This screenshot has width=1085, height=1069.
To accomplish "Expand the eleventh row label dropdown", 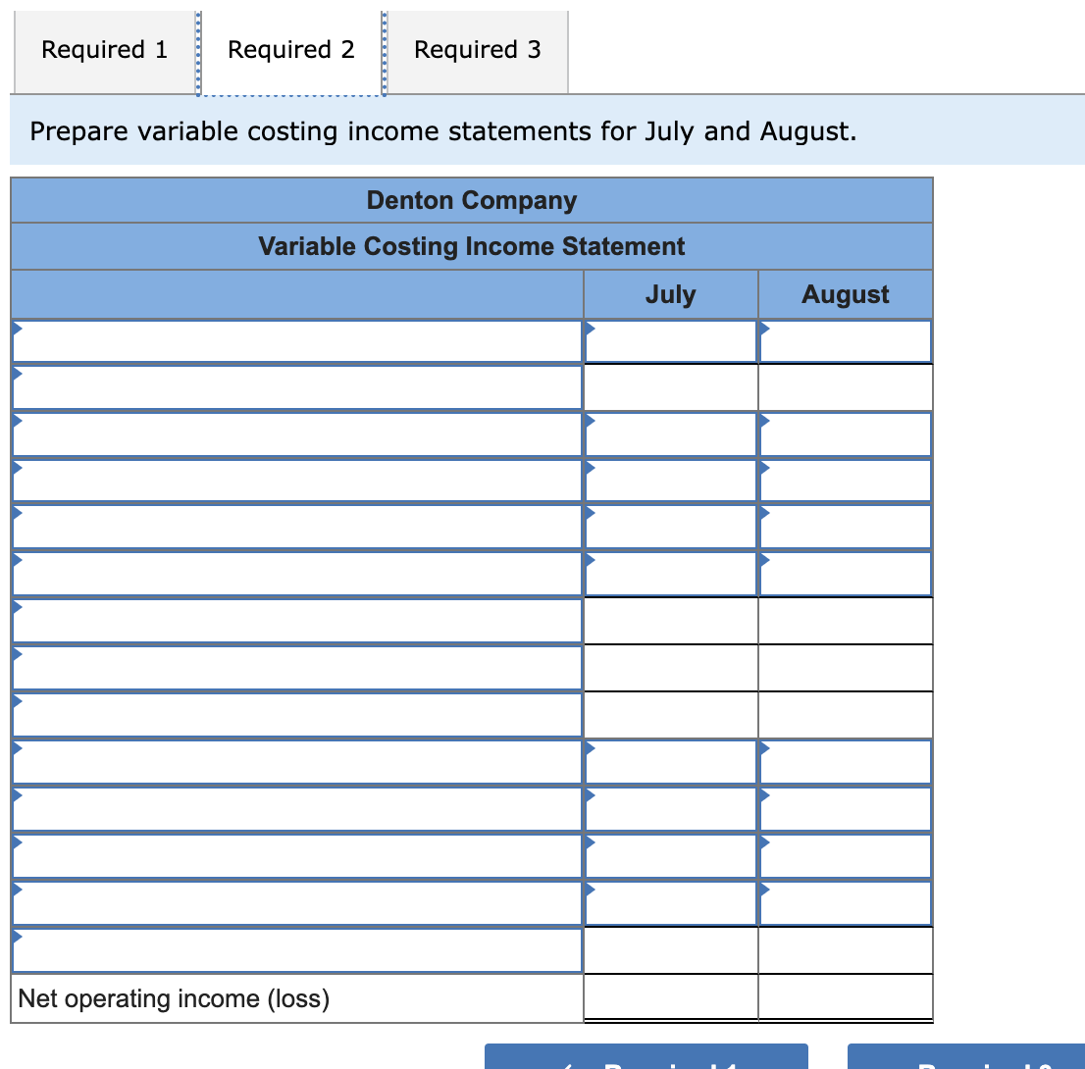I will (297, 809).
